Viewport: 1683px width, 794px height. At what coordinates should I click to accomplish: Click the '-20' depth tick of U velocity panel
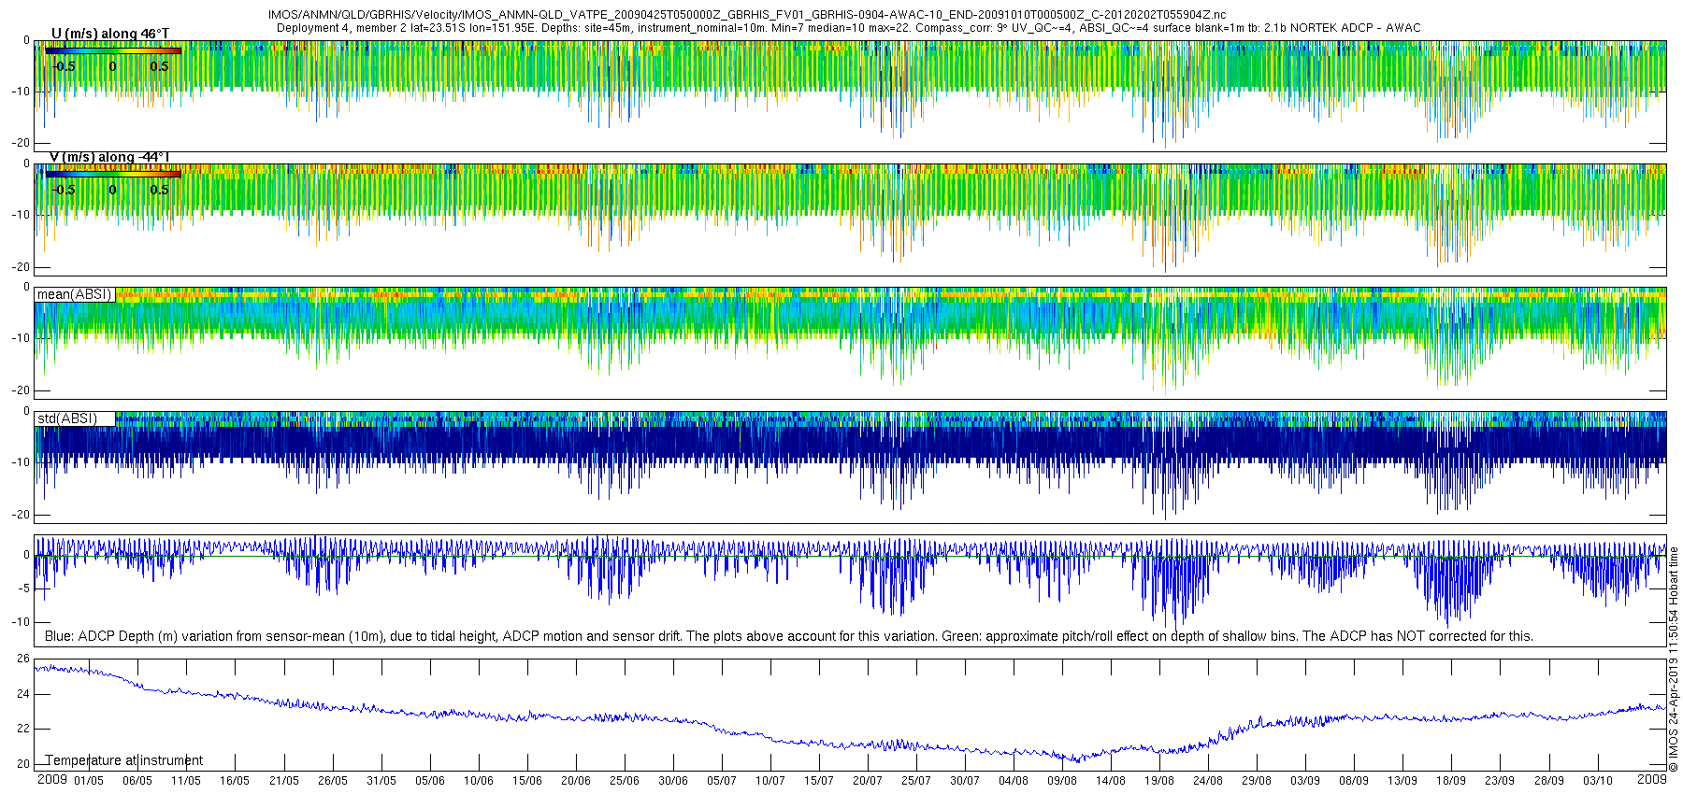pyautogui.click(x=21, y=143)
